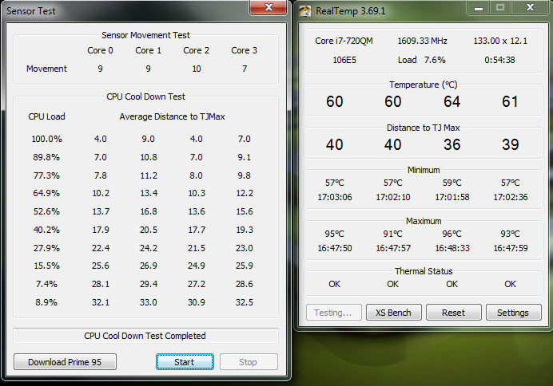Reset the min and max temperatures
553x386 pixels.
coord(453,313)
